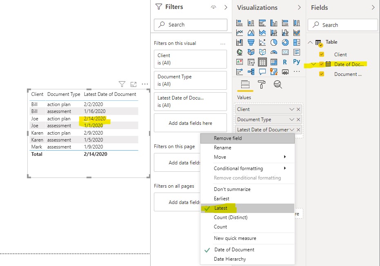The height and width of the screenshot is (266, 380).
Task: Select the Stacked bar chart visualization
Action: [240, 23]
